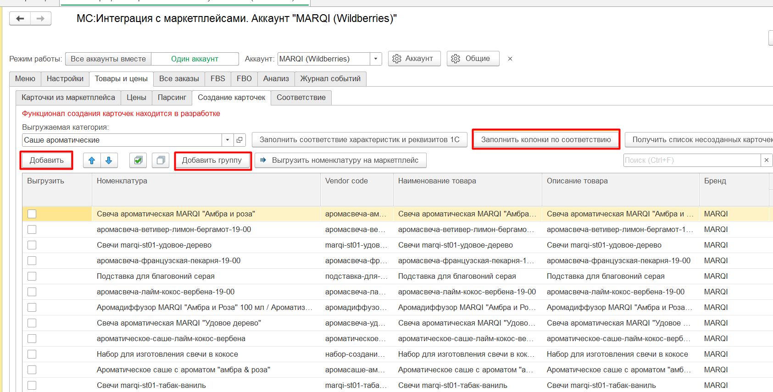Image resolution: width=773 pixels, height=392 pixels.
Task: Expand the Выгружаемая категория dropdown arrow
Action: click(228, 140)
